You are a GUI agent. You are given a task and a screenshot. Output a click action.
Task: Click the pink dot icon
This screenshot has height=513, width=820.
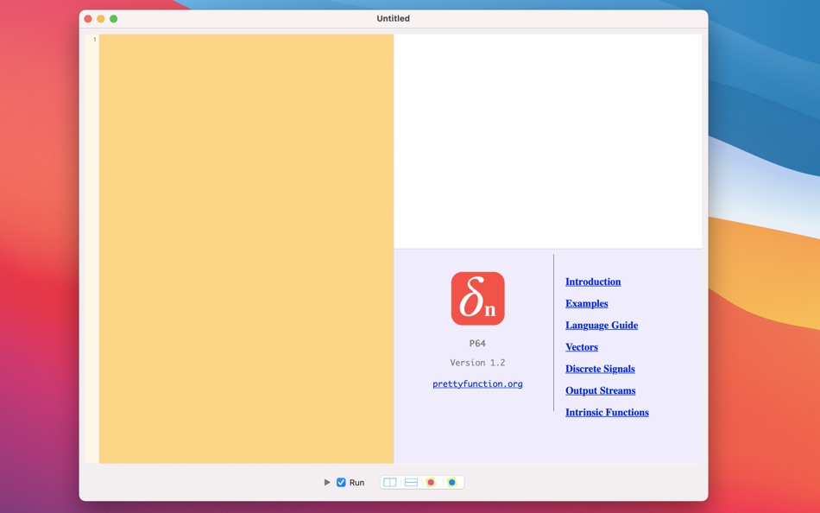click(431, 482)
